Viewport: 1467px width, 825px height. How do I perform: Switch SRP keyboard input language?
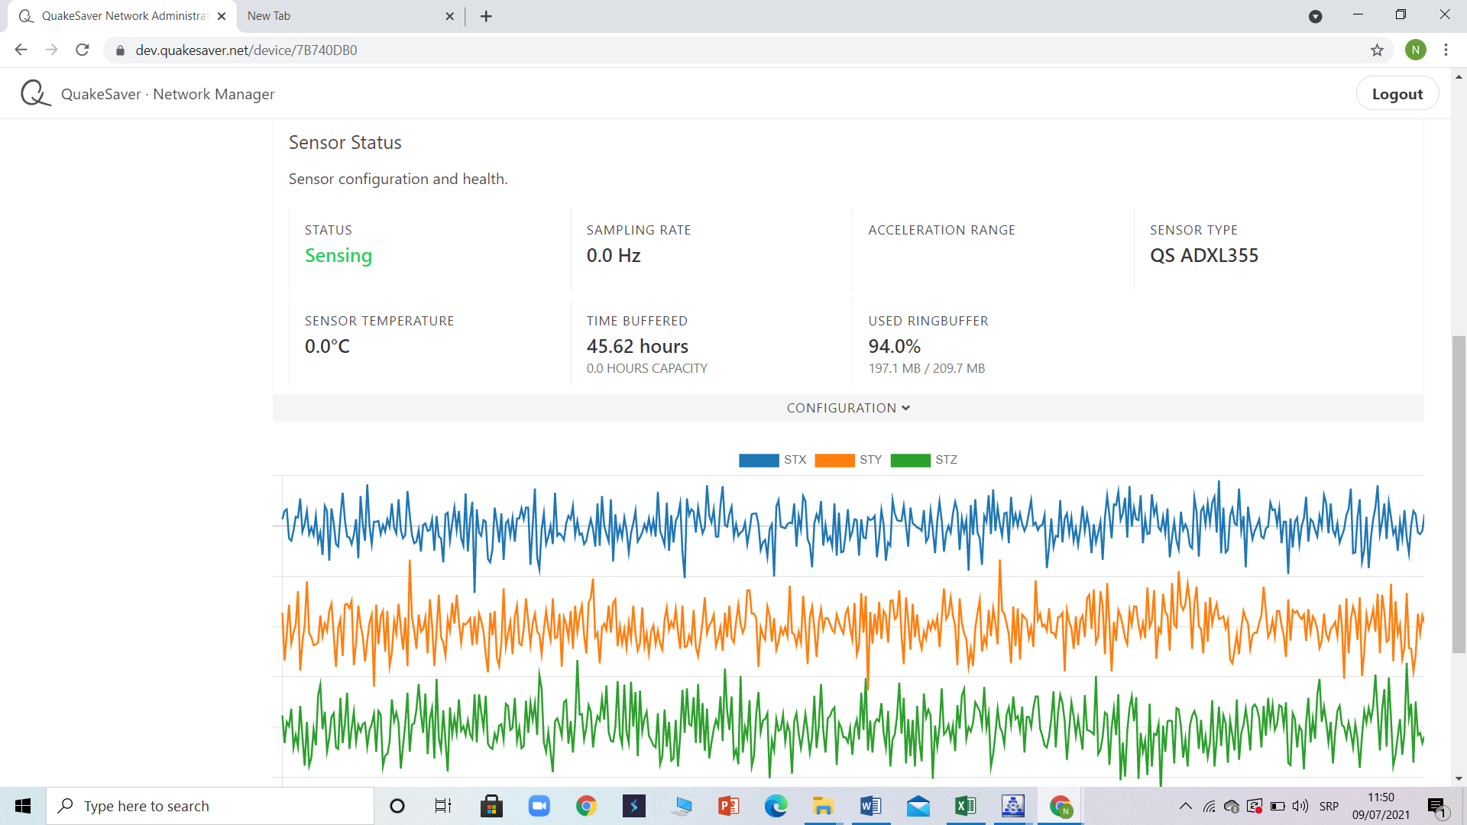tap(1329, 807)
